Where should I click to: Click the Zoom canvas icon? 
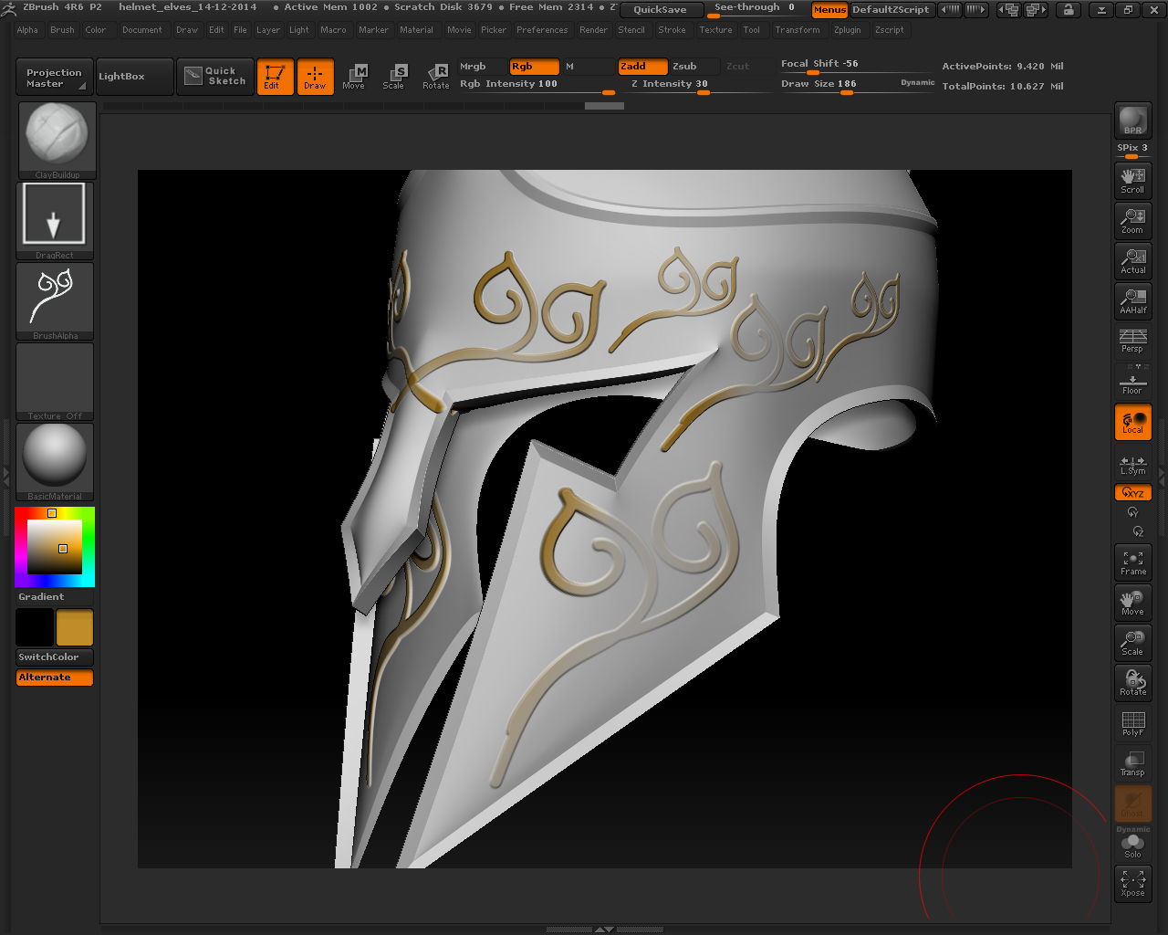click(x=1132, y=221)
